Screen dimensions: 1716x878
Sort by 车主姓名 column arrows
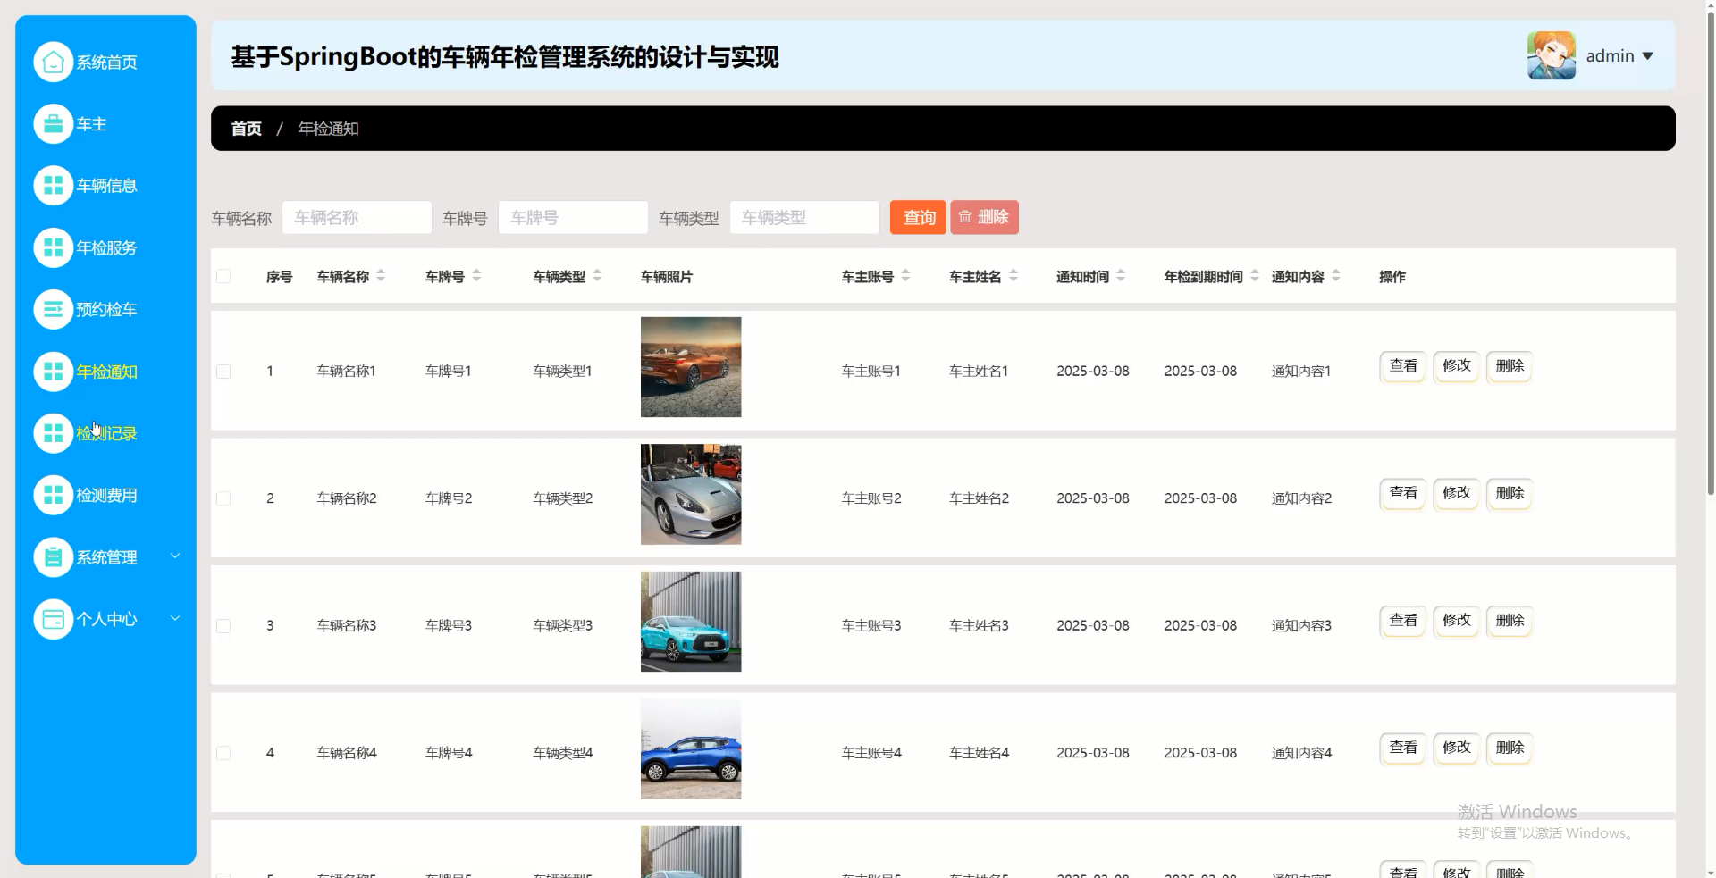tap(1014, 276)
